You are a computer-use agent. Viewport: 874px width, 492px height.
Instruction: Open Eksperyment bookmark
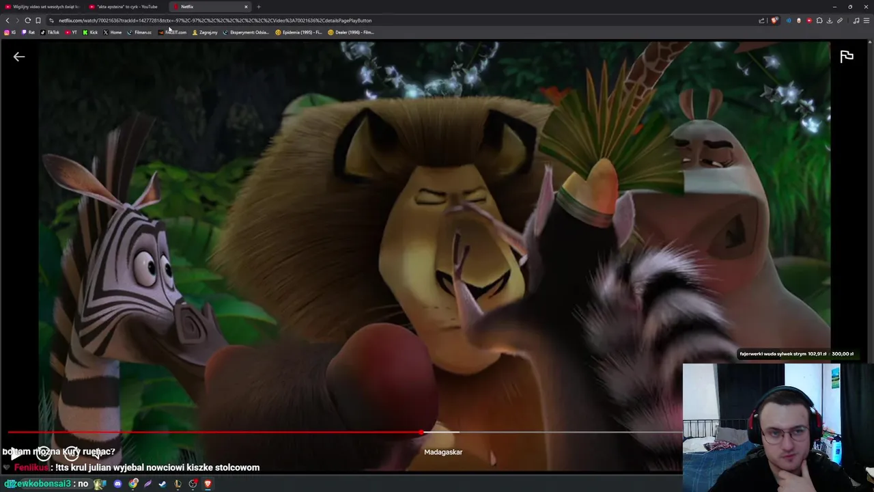click(x=246, y=32)
